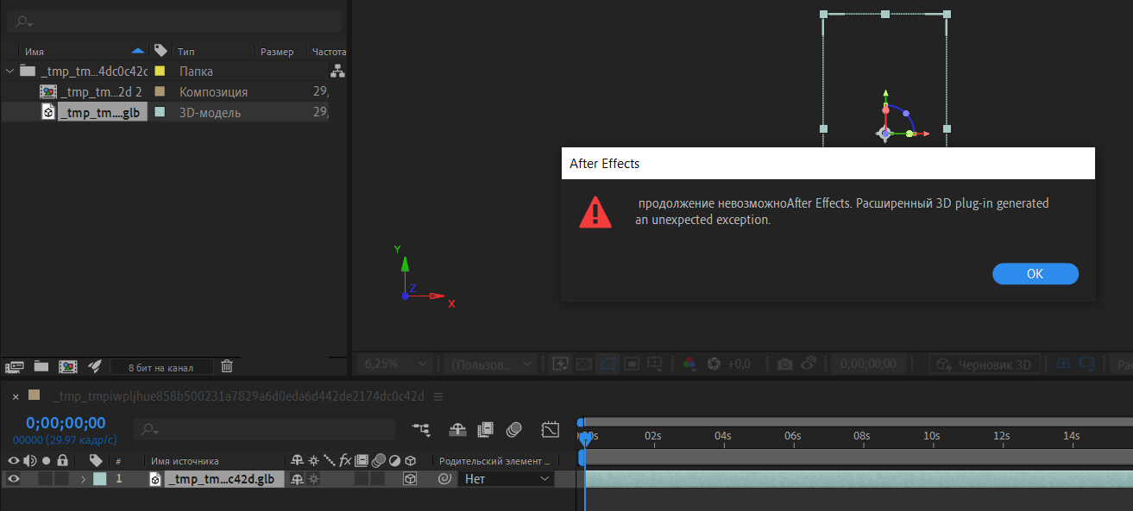Collapse the _tmp_tm...4dc0c42c folder

pos(9,71)
